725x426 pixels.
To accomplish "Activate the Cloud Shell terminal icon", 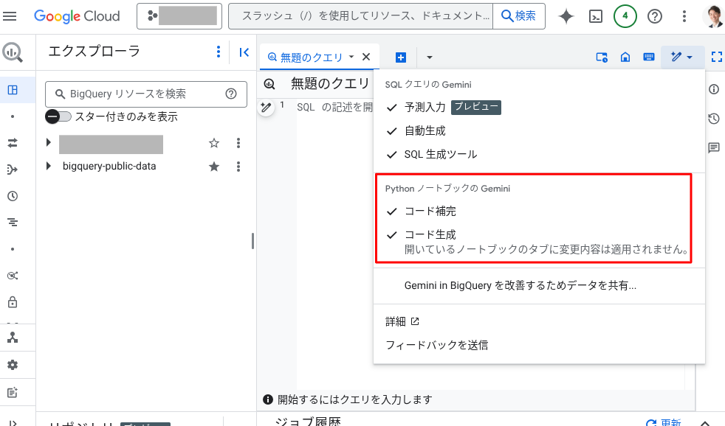I will [x=596, y=17].
